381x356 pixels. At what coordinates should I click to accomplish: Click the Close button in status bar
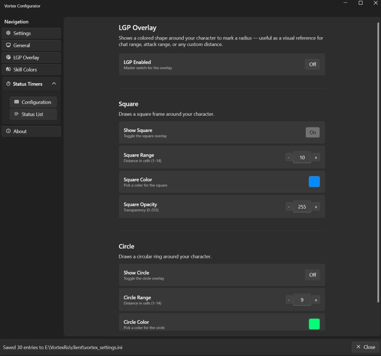coord(366,347)
